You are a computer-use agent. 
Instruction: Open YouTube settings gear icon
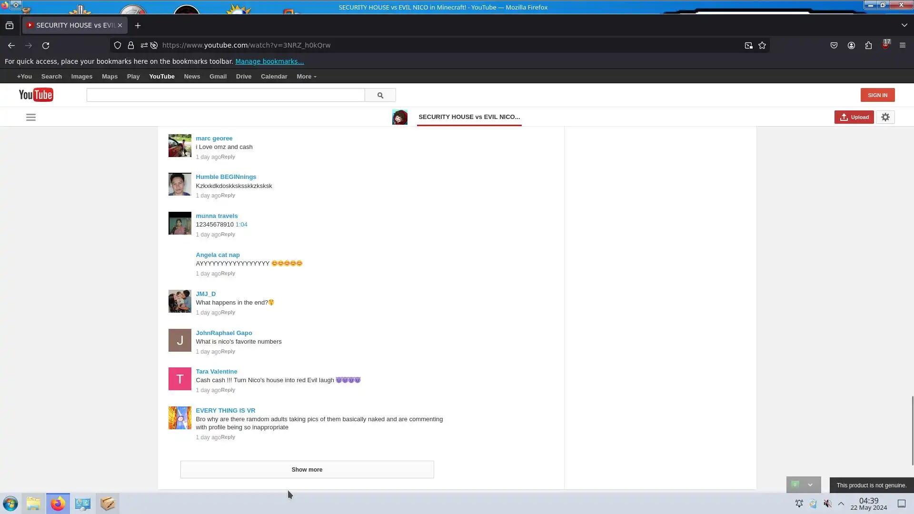[885, 117]
